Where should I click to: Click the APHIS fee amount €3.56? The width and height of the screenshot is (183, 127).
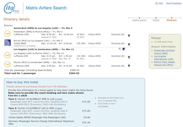click(x=87, y=117)
